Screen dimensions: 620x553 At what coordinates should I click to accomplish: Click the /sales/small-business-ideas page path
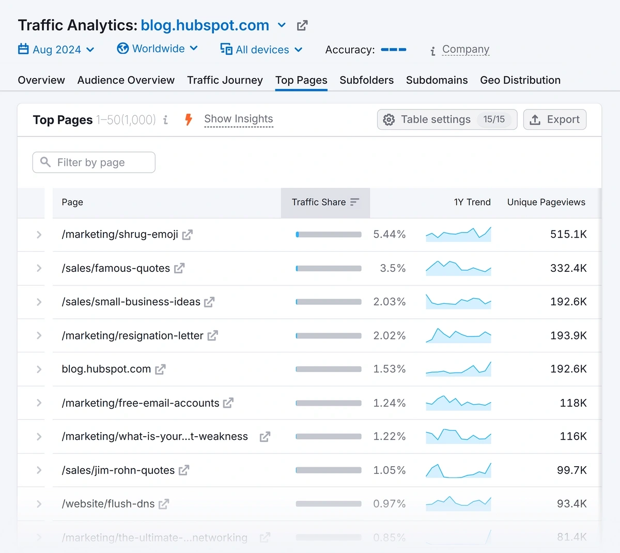[131, 302]
